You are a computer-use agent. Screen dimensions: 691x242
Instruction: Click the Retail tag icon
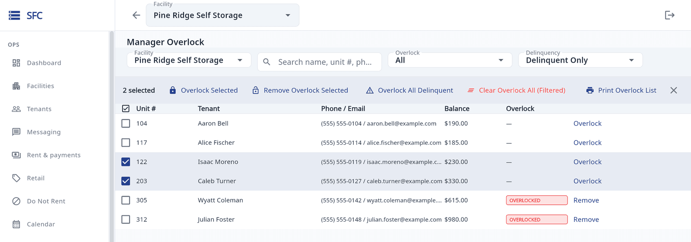pyautogui.click(x=16, y=178)
